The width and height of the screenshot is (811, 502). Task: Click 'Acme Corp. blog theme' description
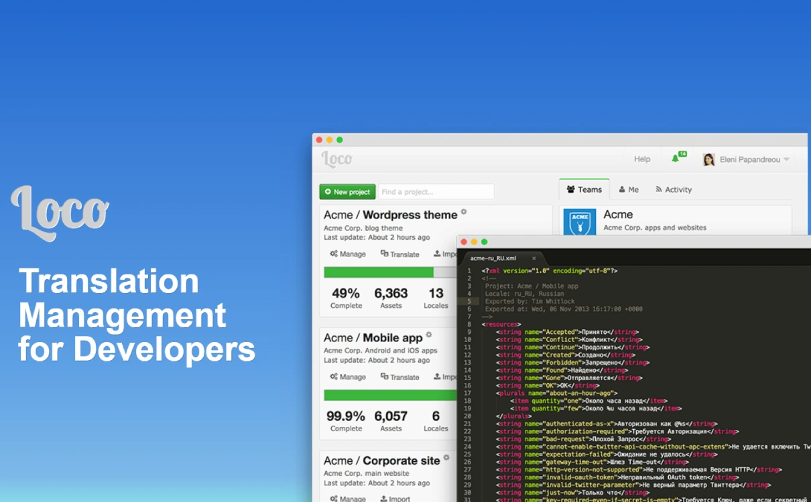pyautogui.click(x=363, y=228)
